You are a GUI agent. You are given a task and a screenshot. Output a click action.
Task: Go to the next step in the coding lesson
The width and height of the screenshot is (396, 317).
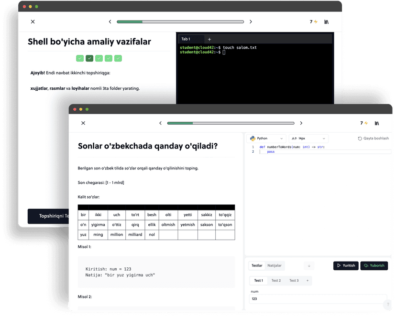[301, 123]
